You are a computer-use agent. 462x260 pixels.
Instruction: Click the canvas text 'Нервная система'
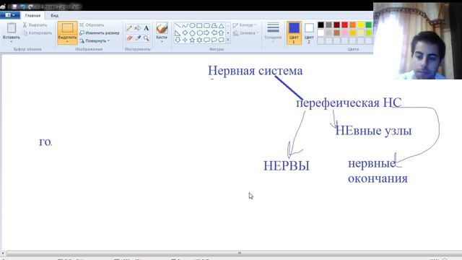point(255,71)
